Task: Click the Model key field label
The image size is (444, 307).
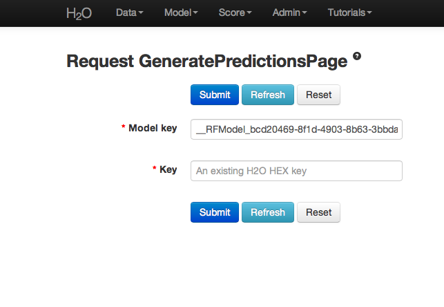Action: coord(153,128)
